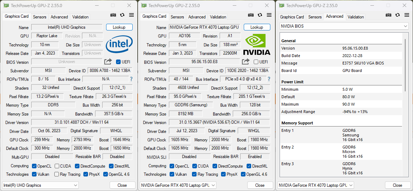The height and width of the screenshot is (191, 413).
Task: Switch to Advanced tab in middle window
Action: [x=197, y=17]
